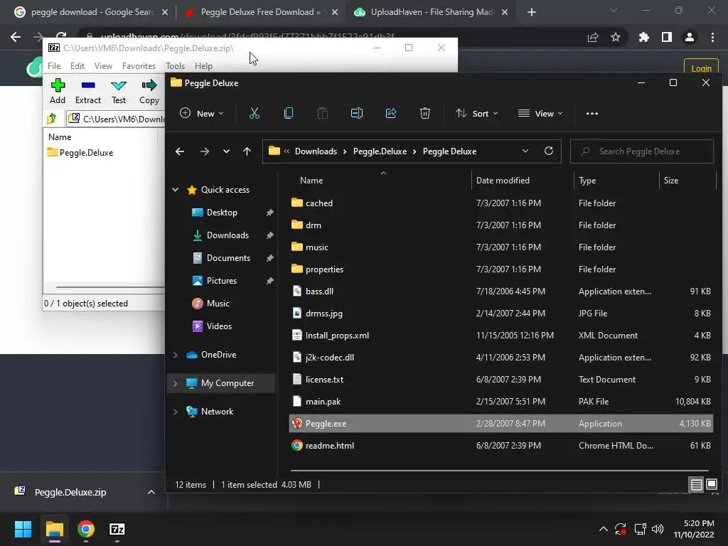Open 7-Zip Edit menu

tap(77, 66)
